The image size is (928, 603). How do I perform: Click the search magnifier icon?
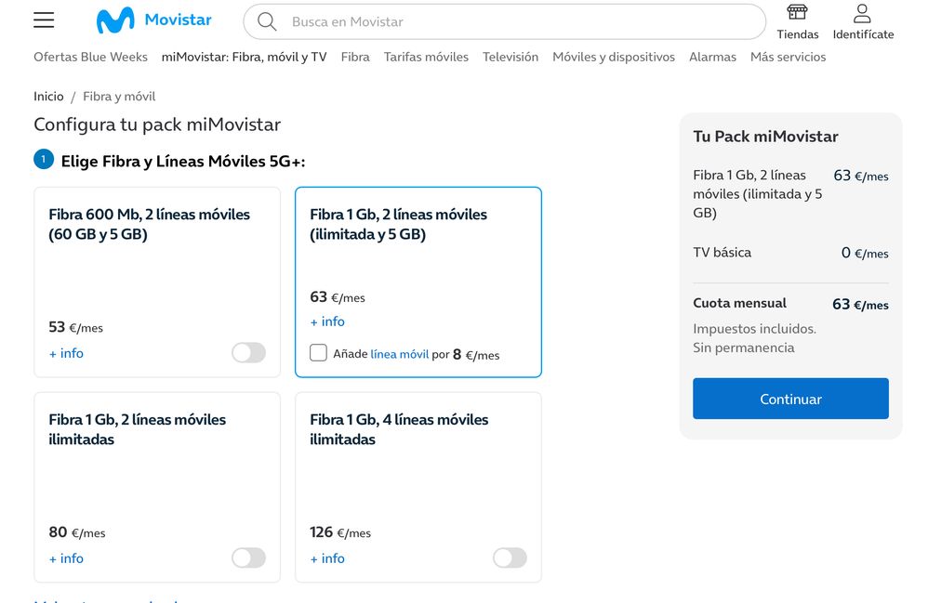click(x=267, y=21)
